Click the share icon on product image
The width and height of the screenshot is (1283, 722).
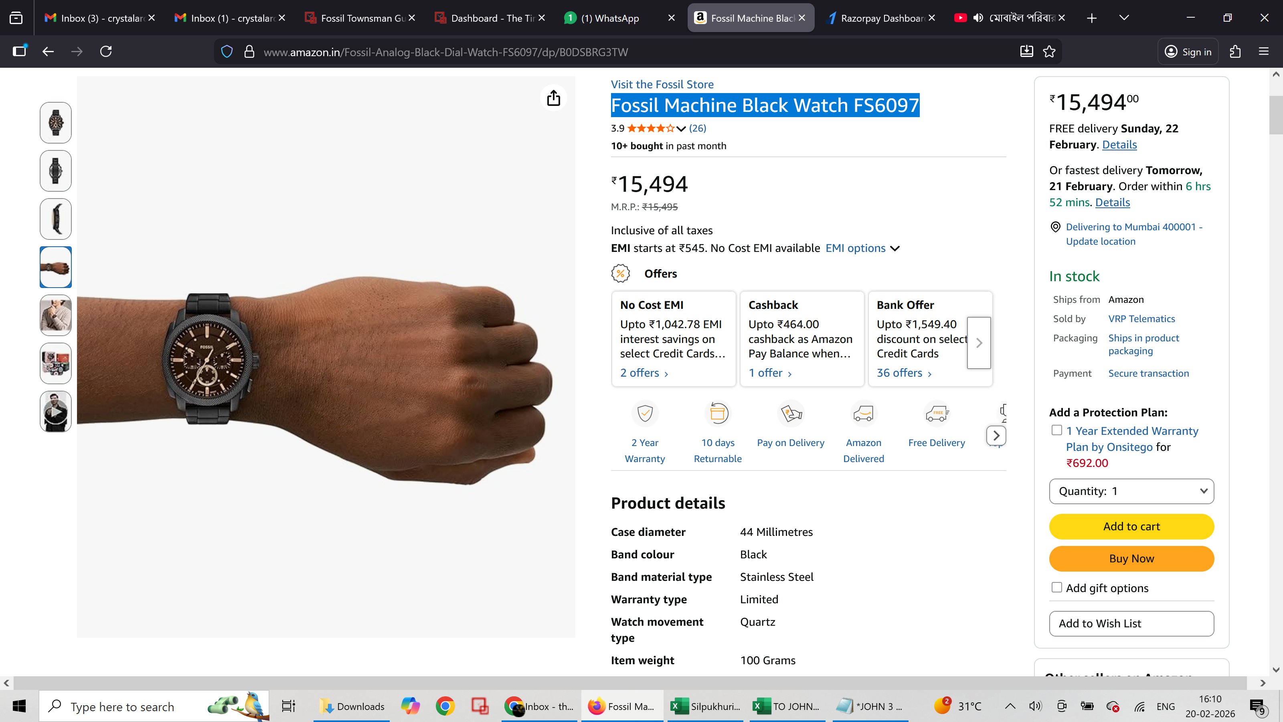pos(553,98)
